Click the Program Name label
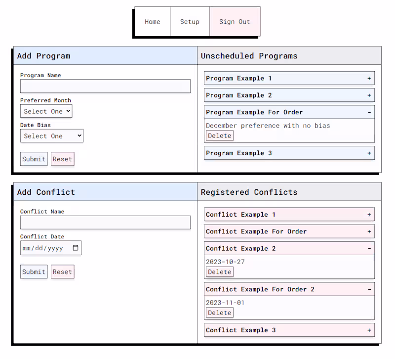This screenshot has width=395, height=359. (x=40, y=76)
